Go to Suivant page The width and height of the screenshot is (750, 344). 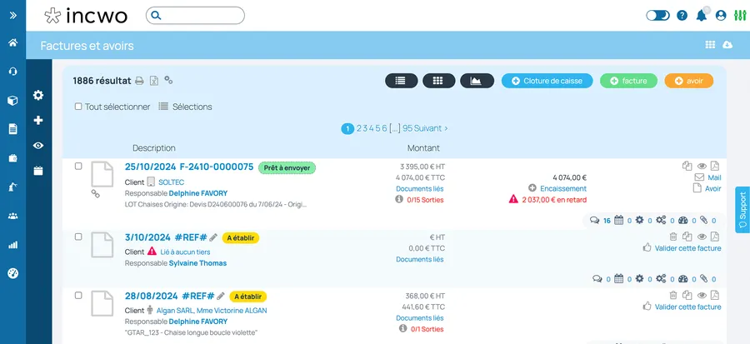[431, 128]
